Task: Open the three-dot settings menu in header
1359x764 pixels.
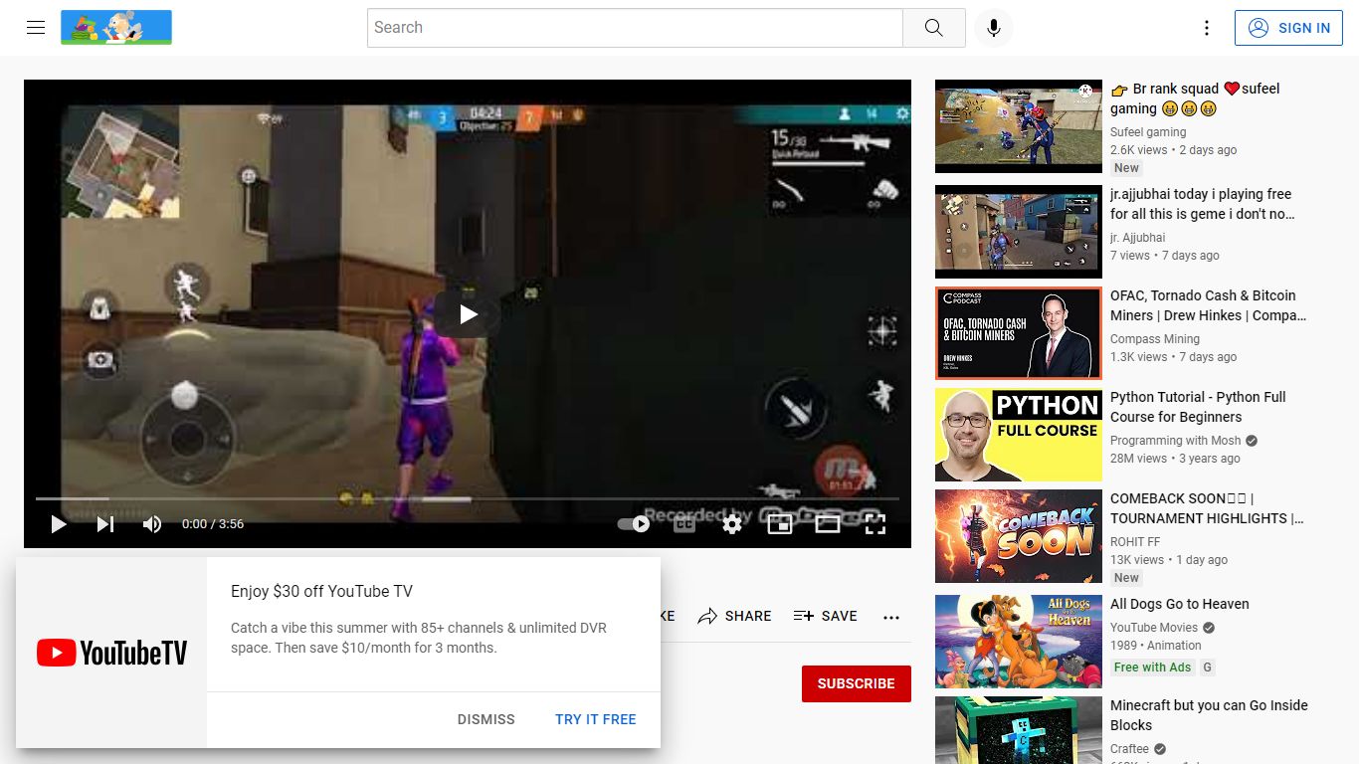Action: (1207, 28)
